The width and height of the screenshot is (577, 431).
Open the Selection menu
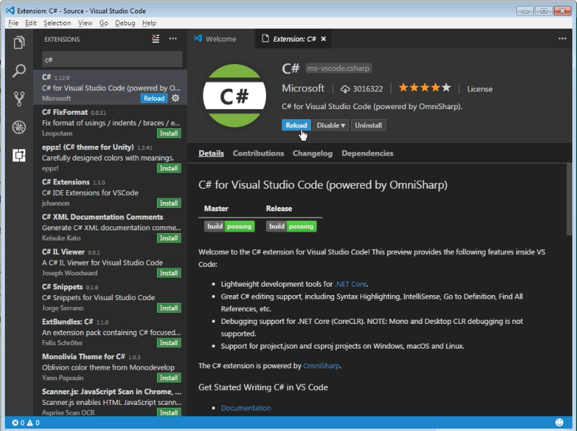(x=57, y=23)
